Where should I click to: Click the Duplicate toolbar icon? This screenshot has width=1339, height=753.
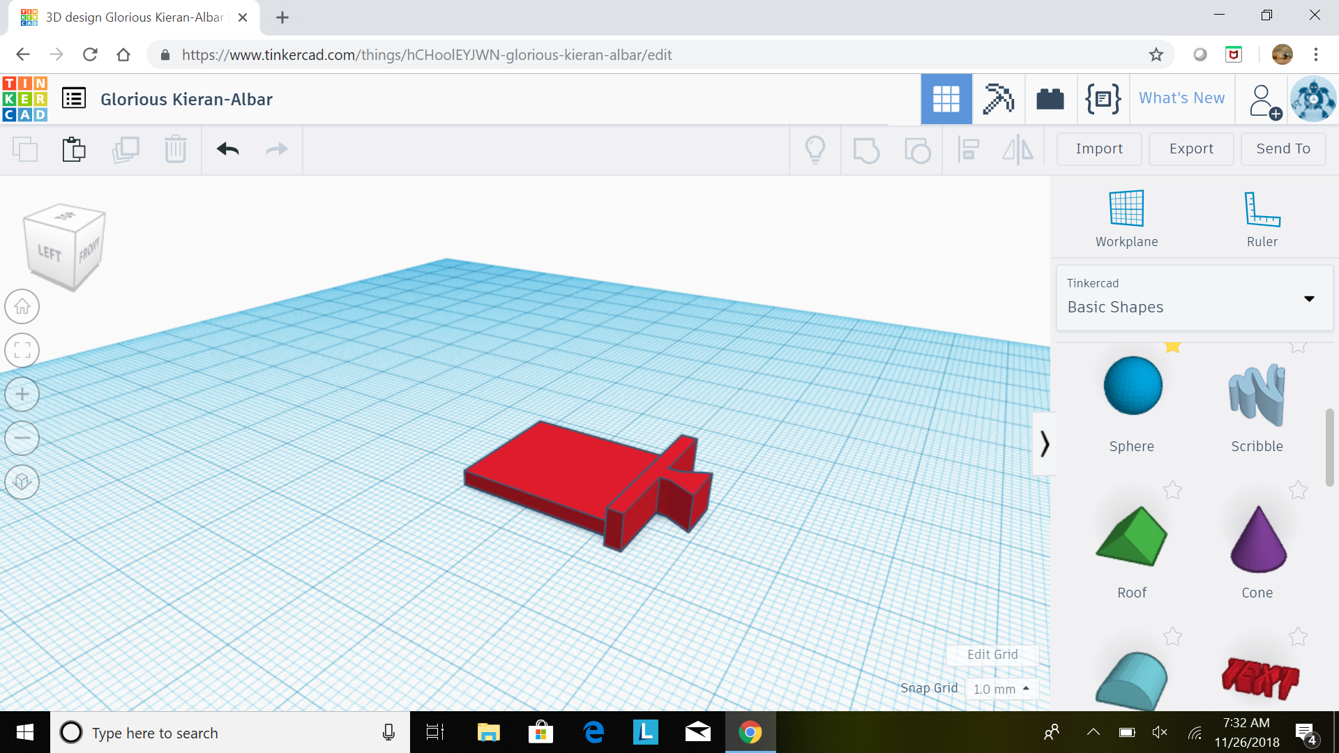126,149
